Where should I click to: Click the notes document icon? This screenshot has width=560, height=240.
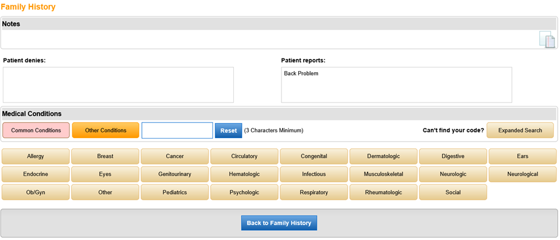[547, 40]
